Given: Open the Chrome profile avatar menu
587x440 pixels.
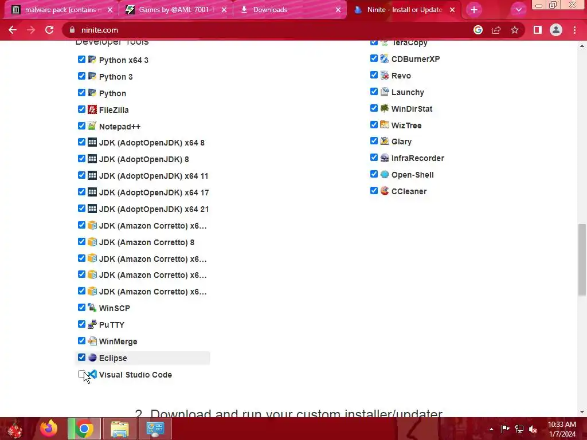Looking at the screenshot, I should [556, 30].
